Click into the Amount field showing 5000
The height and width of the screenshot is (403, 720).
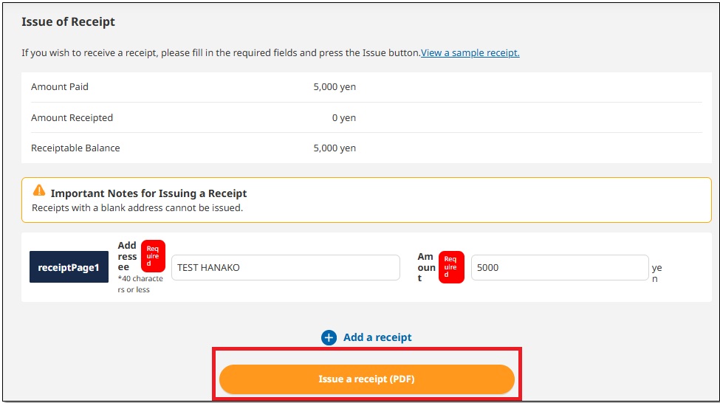pos(559,268)
